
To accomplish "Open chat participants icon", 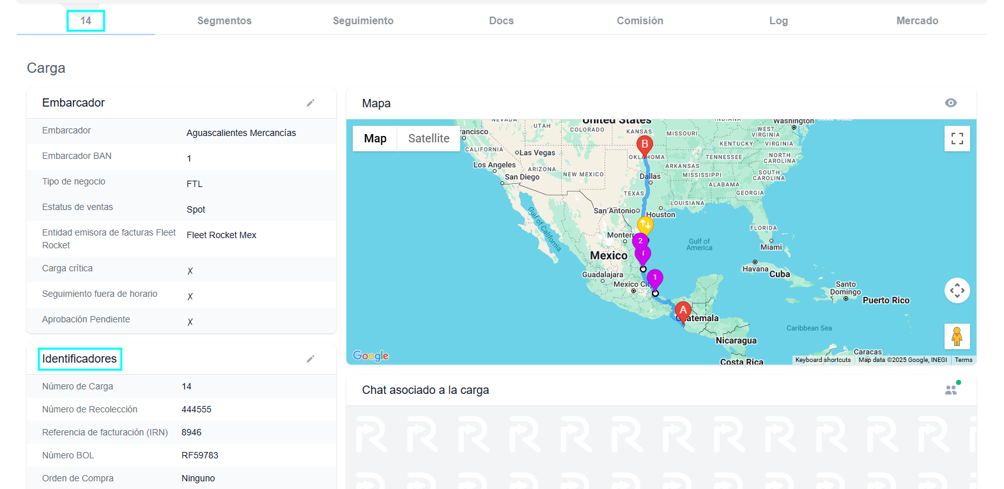I will (952, 389).
